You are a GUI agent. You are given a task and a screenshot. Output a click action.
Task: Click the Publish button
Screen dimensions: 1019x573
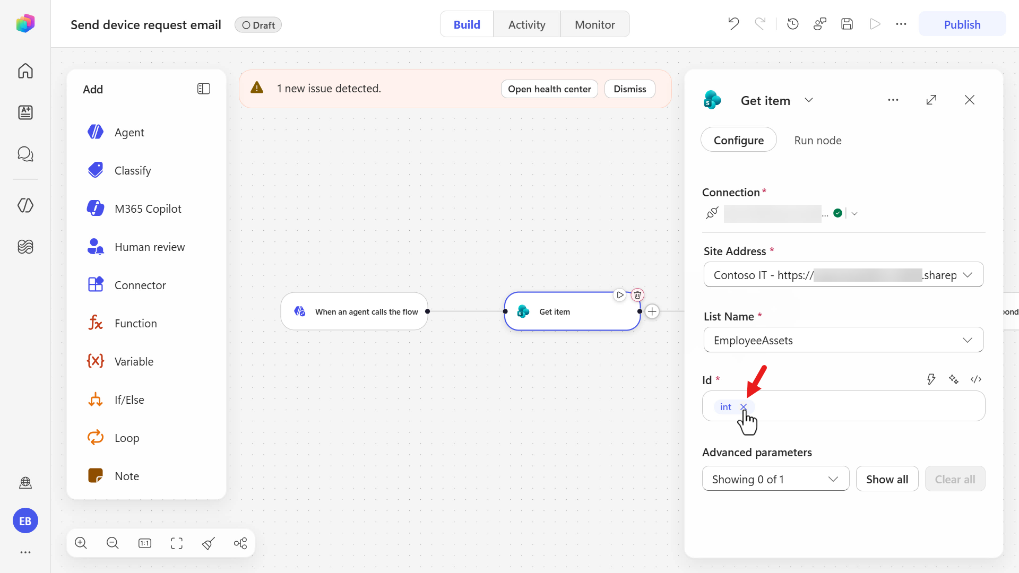[x=962, y=24]
